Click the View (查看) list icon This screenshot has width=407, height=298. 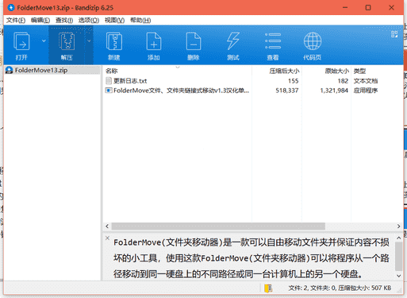point(273,41)
